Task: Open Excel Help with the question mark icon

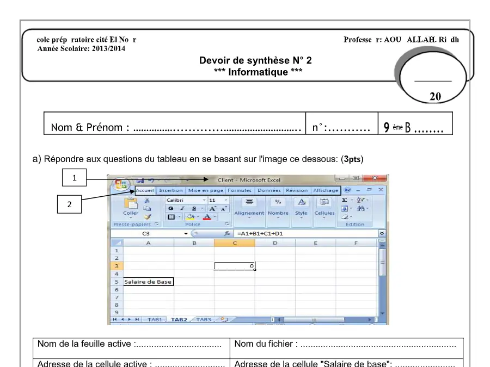Action: point(347,190)
